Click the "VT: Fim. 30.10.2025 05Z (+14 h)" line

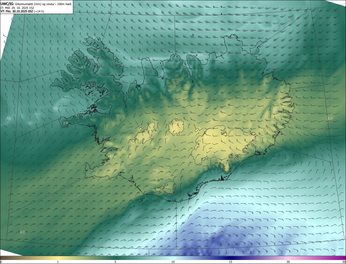point(22,11)
